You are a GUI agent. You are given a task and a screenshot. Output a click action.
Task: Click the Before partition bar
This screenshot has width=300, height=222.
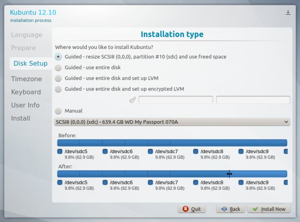click(x=172, y=143)
